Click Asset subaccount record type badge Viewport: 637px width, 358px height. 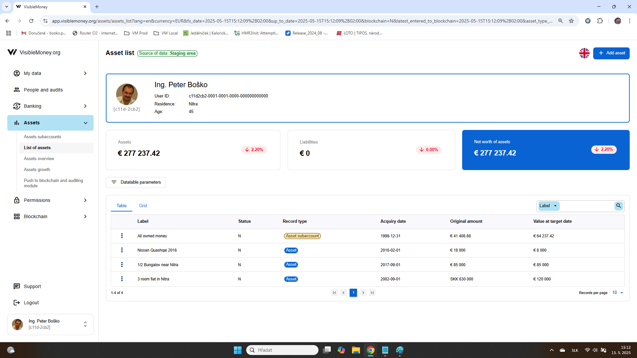coord(302,236)
